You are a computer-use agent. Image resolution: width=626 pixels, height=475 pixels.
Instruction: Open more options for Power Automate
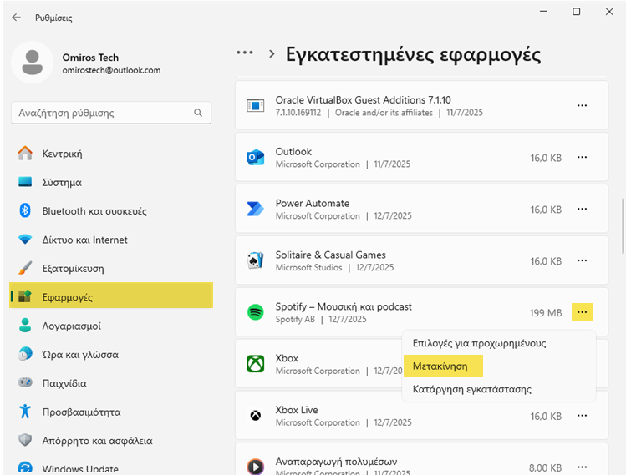click(x=582, y=209)
